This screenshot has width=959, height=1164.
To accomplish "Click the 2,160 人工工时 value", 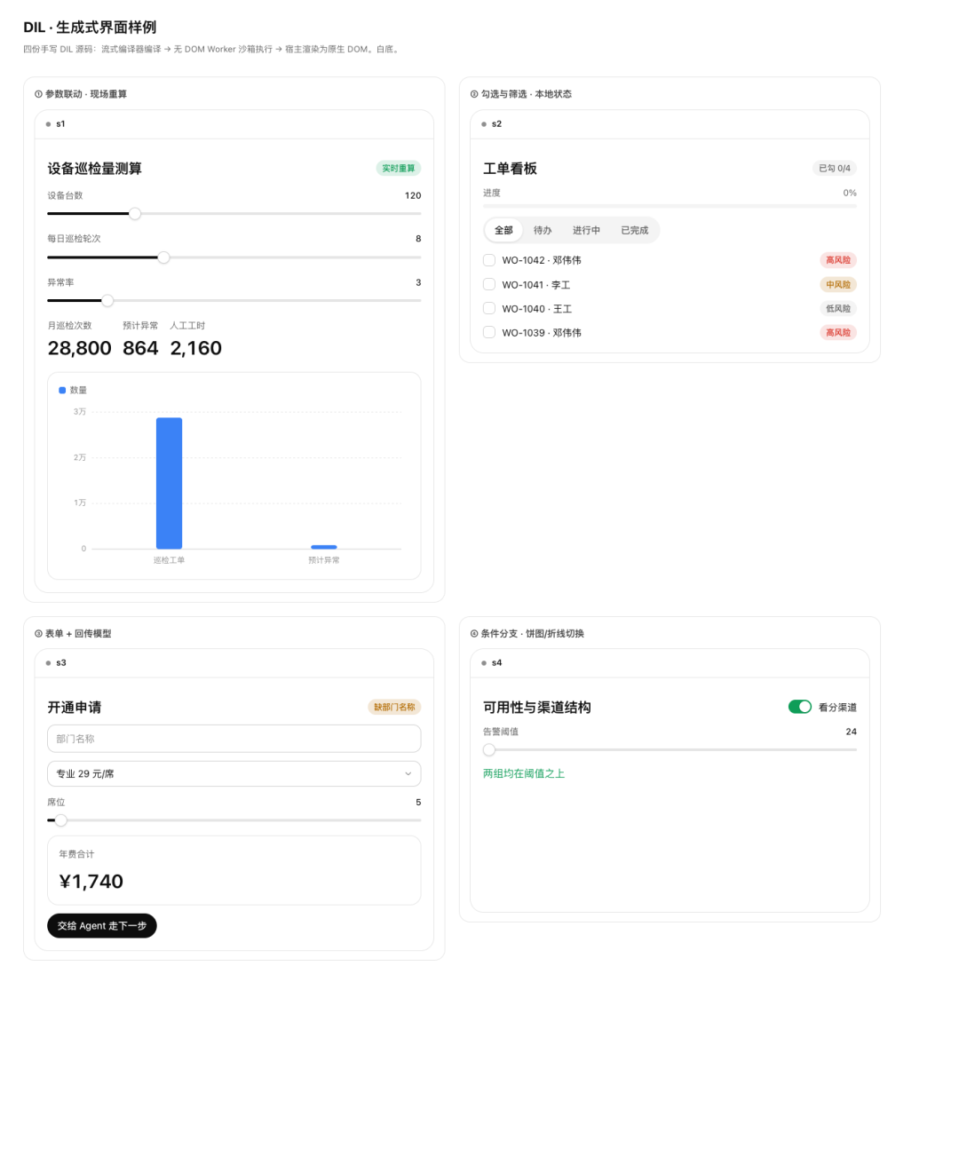I will (196, 348).
